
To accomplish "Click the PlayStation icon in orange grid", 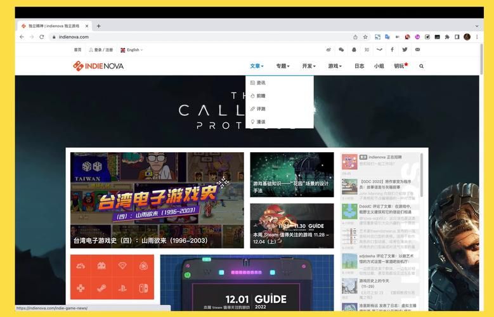I will (x=122, y=288).
